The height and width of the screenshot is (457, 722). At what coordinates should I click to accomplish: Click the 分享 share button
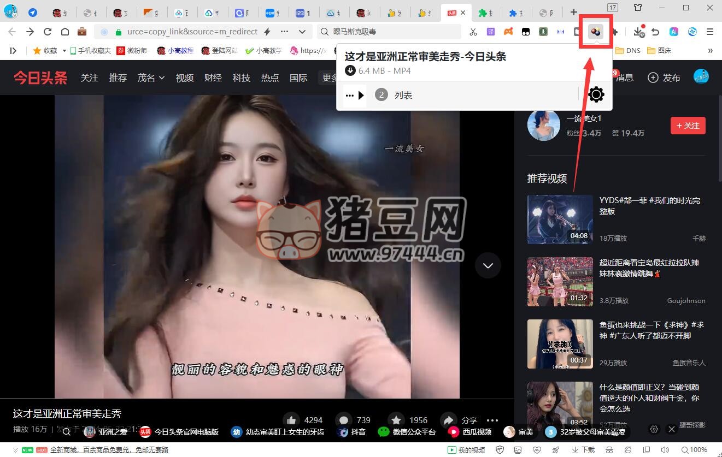tap(459, 420)
